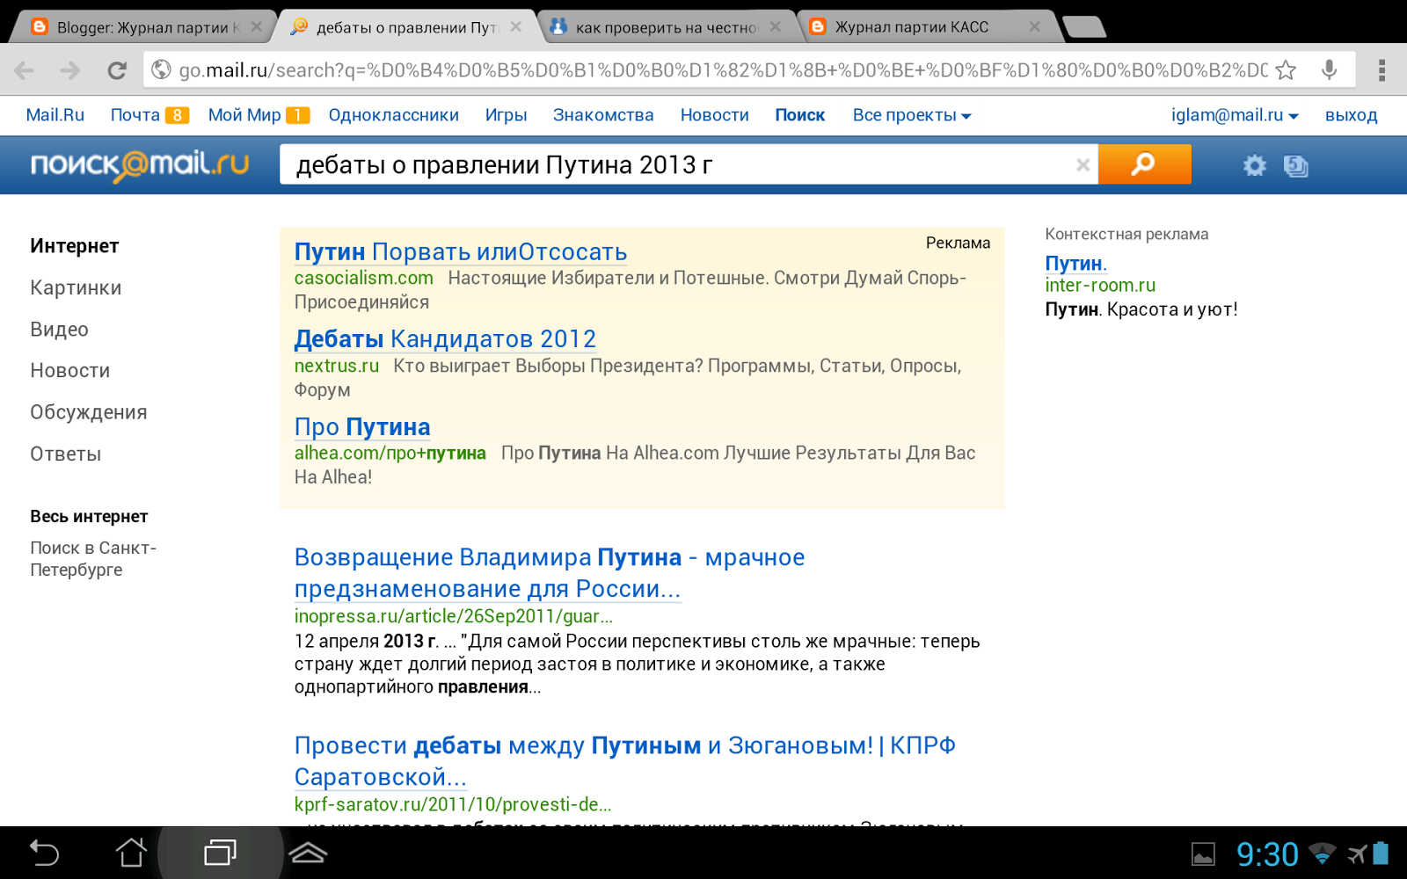This screenshot has width=1407, height=879.
Task: Switch to Видео search results
Action: click(59, 330)
